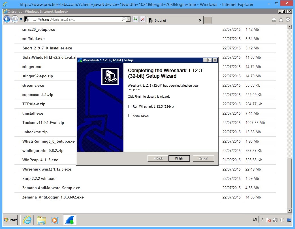Open the Libraries folder on the taskbar
Image resolution: width=295 pixels, height=229 pixels.
41,220
